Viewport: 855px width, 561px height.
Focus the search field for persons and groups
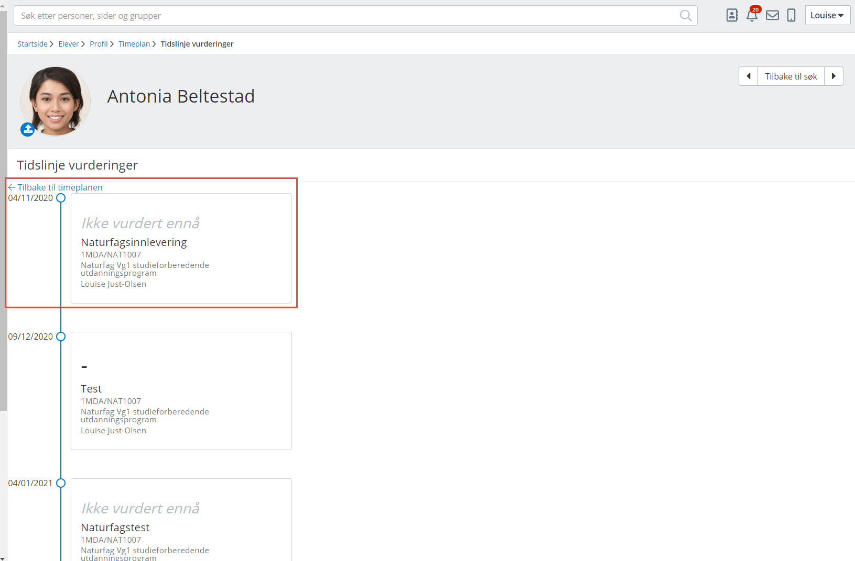click(346, 16)
